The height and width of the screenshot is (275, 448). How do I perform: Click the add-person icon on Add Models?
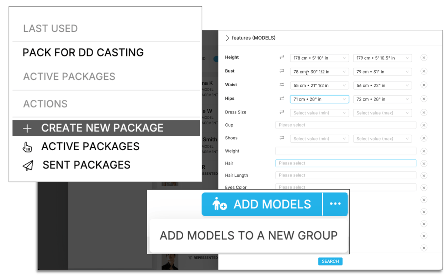click(220, 204)
